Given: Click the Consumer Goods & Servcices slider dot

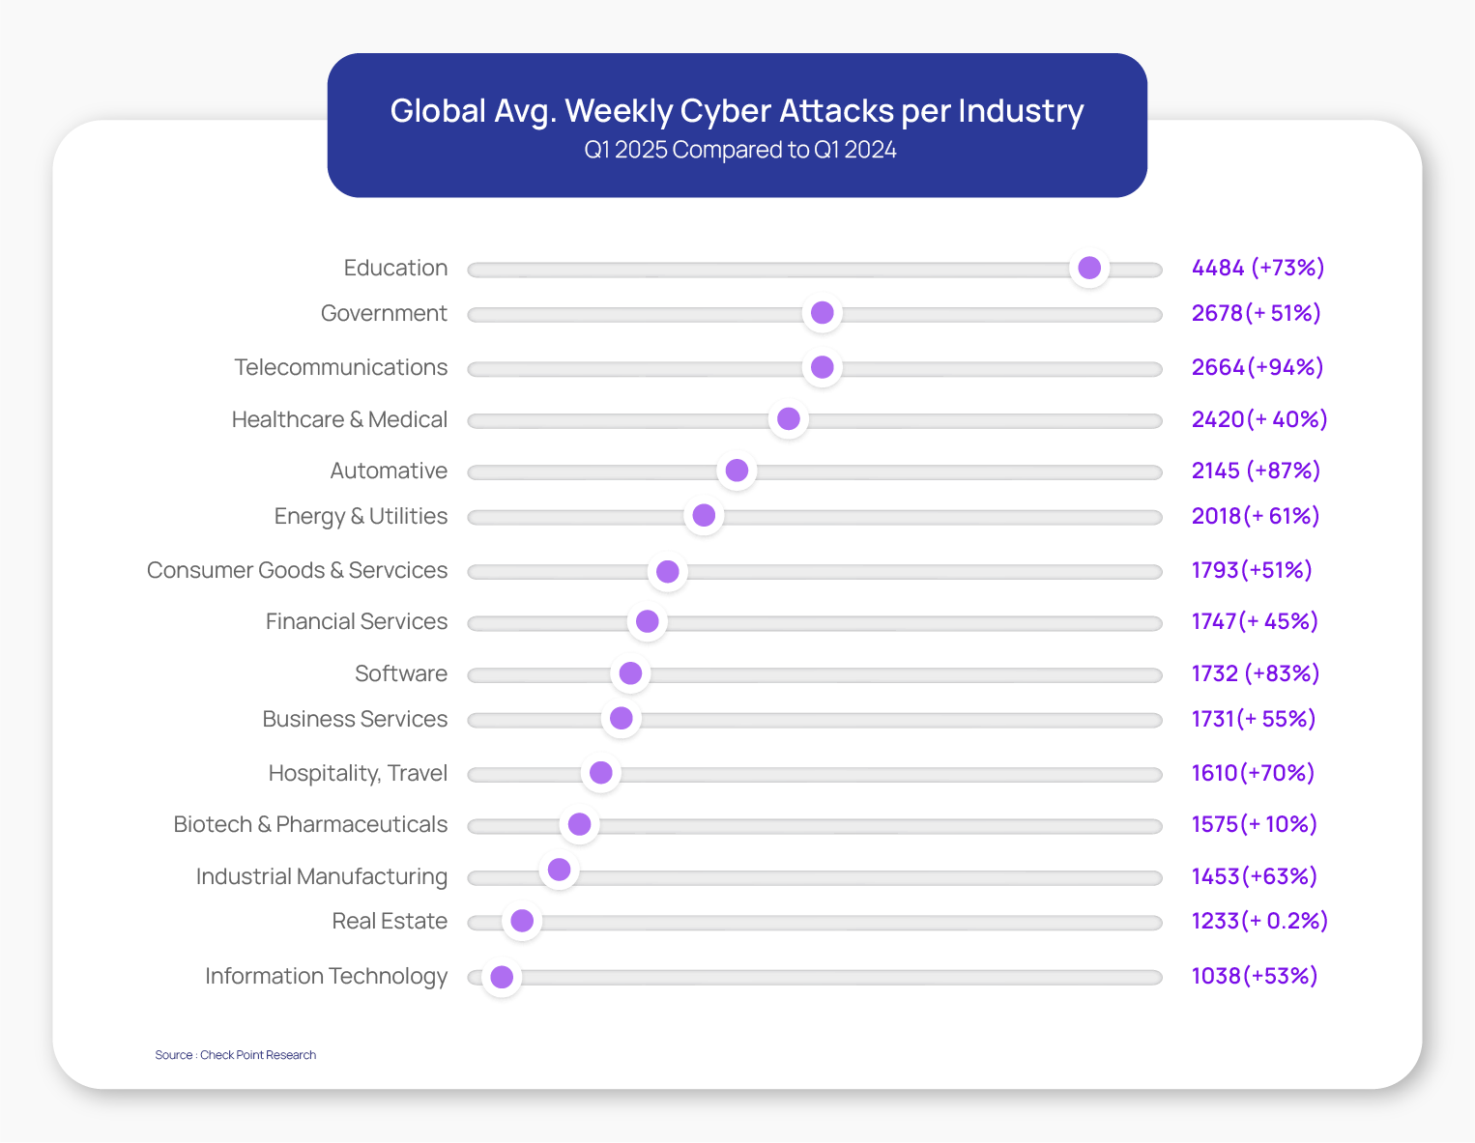Looking at the screenshot, I should [x=667, y=571].
